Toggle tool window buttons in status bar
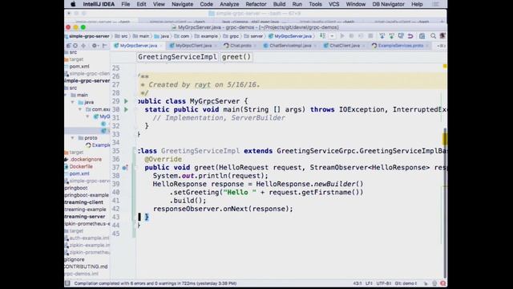The height and width of the screenshot is (289, 513). point(67,283)
